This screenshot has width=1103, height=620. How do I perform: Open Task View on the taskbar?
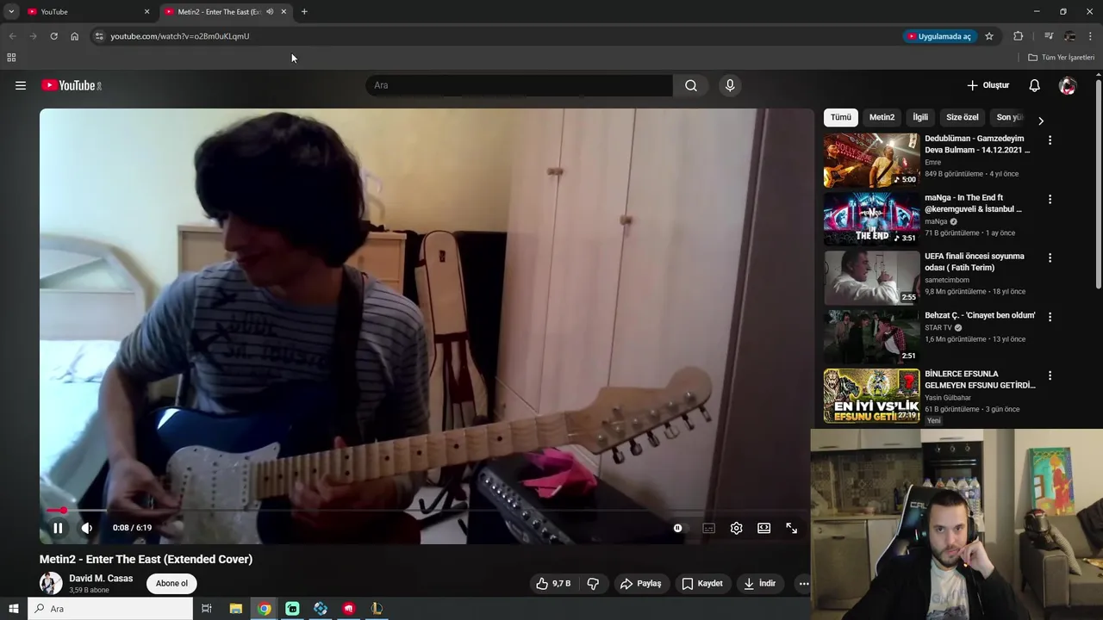coord(207,609)
